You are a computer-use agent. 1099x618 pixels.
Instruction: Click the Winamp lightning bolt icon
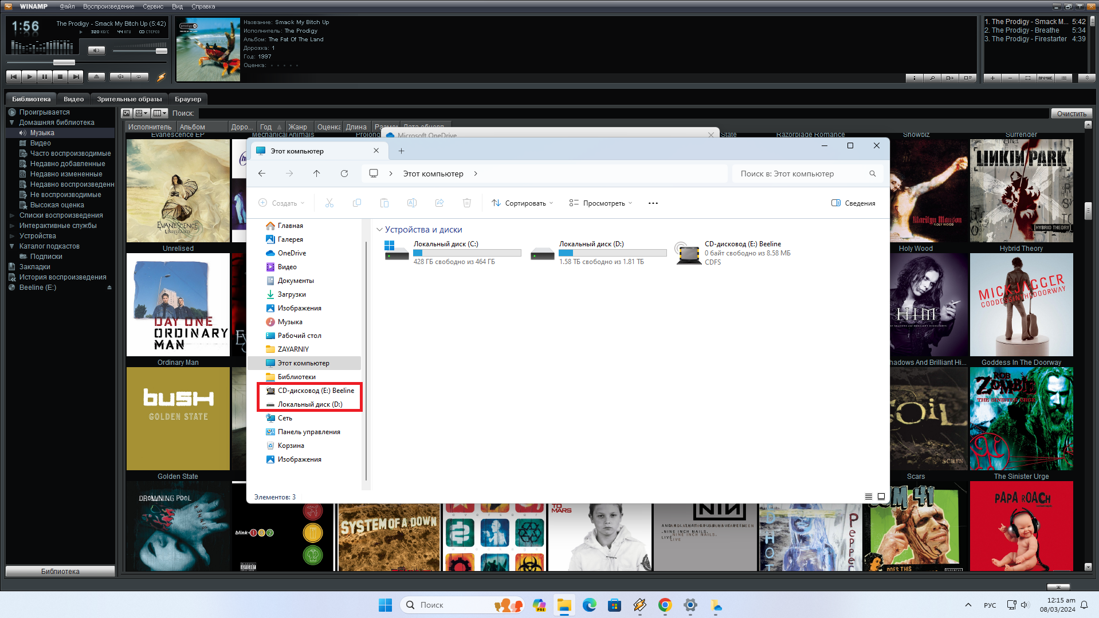point(162,77)
